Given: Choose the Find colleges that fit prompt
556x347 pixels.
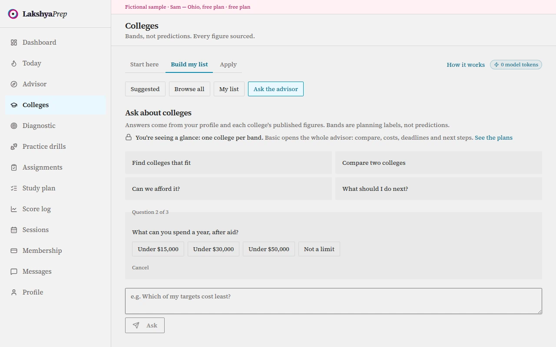Looking at the screenshot, I should 228,163.
